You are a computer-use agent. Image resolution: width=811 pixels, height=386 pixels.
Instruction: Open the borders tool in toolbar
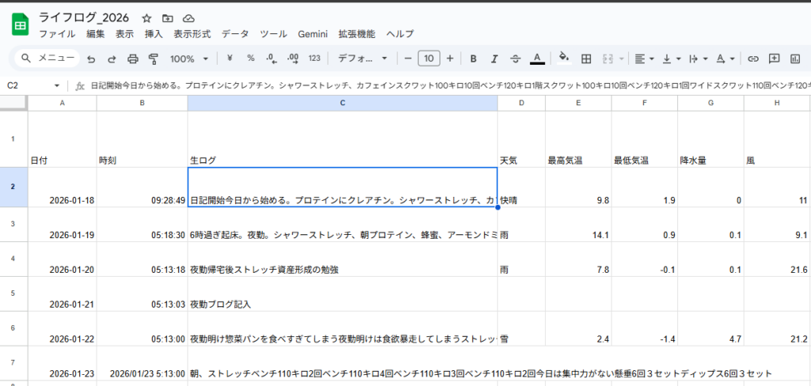tap(587, 59)
